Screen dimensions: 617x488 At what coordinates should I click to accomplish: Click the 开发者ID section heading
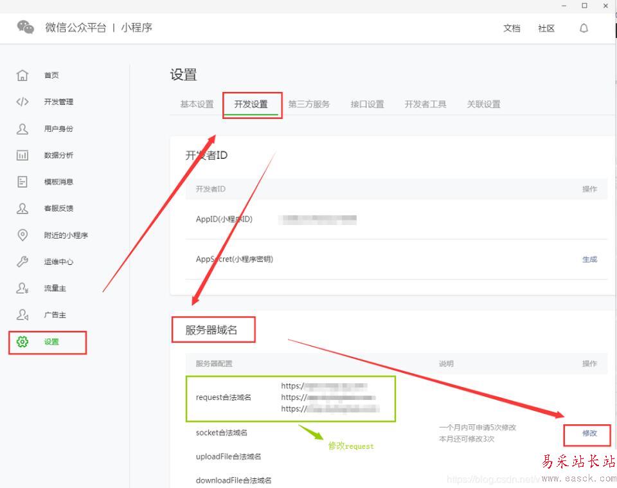point(206,156)
